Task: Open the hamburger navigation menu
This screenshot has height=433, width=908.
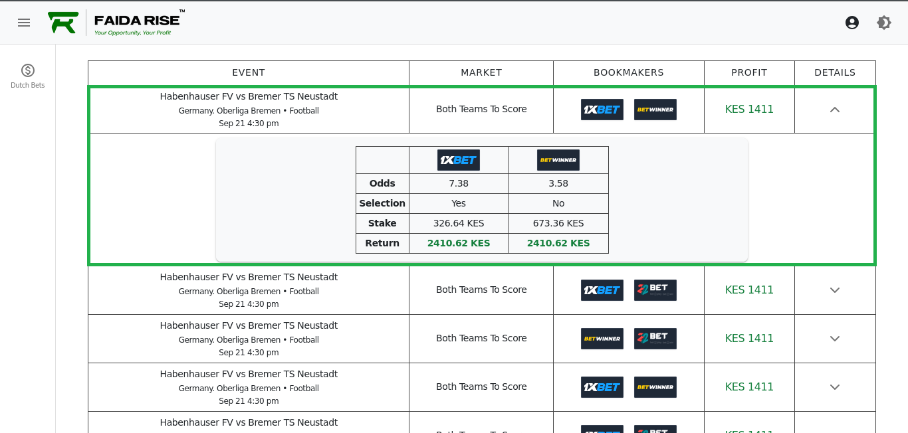Action: coord(24,22)
